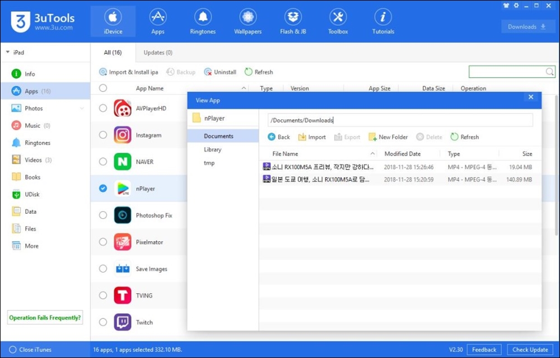
Task: Open the Toolbox section
Action: point(338,21)
